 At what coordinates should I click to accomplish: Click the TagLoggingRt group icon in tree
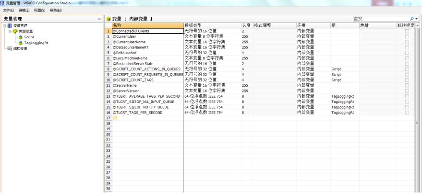point(21,43)
